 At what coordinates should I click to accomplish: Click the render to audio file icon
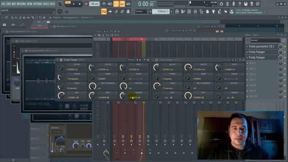tap(252, 4)
